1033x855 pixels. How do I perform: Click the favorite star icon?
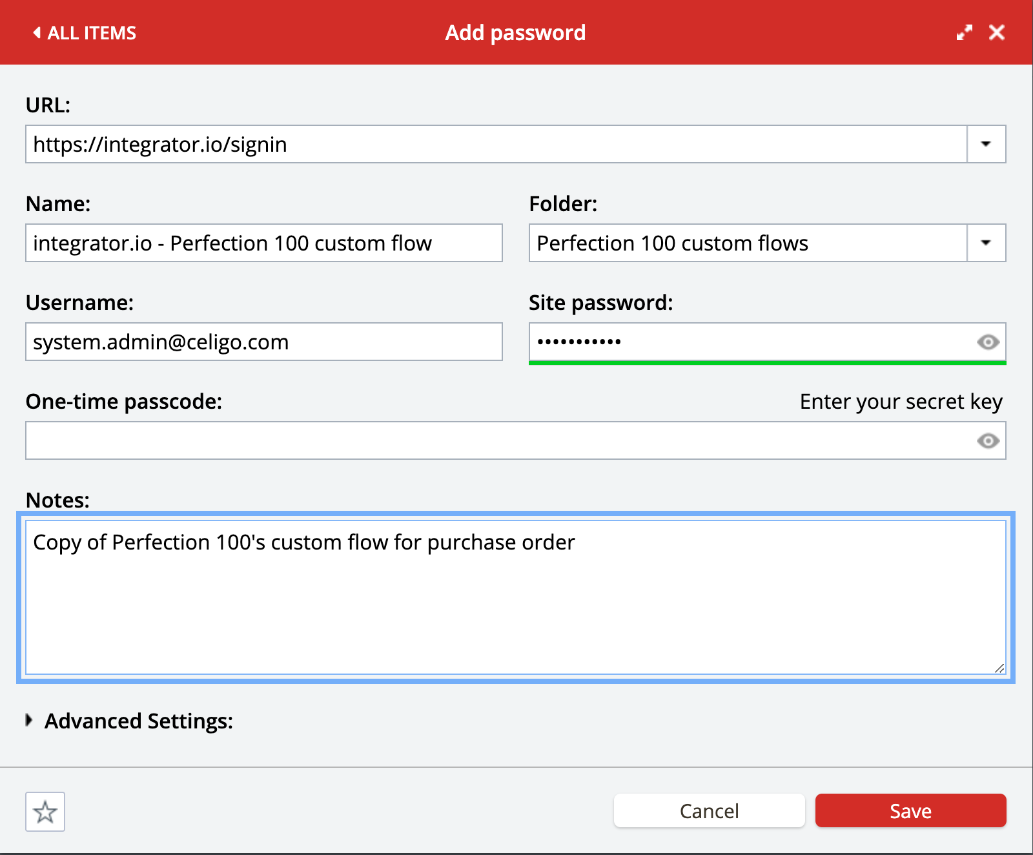(45, 812)
